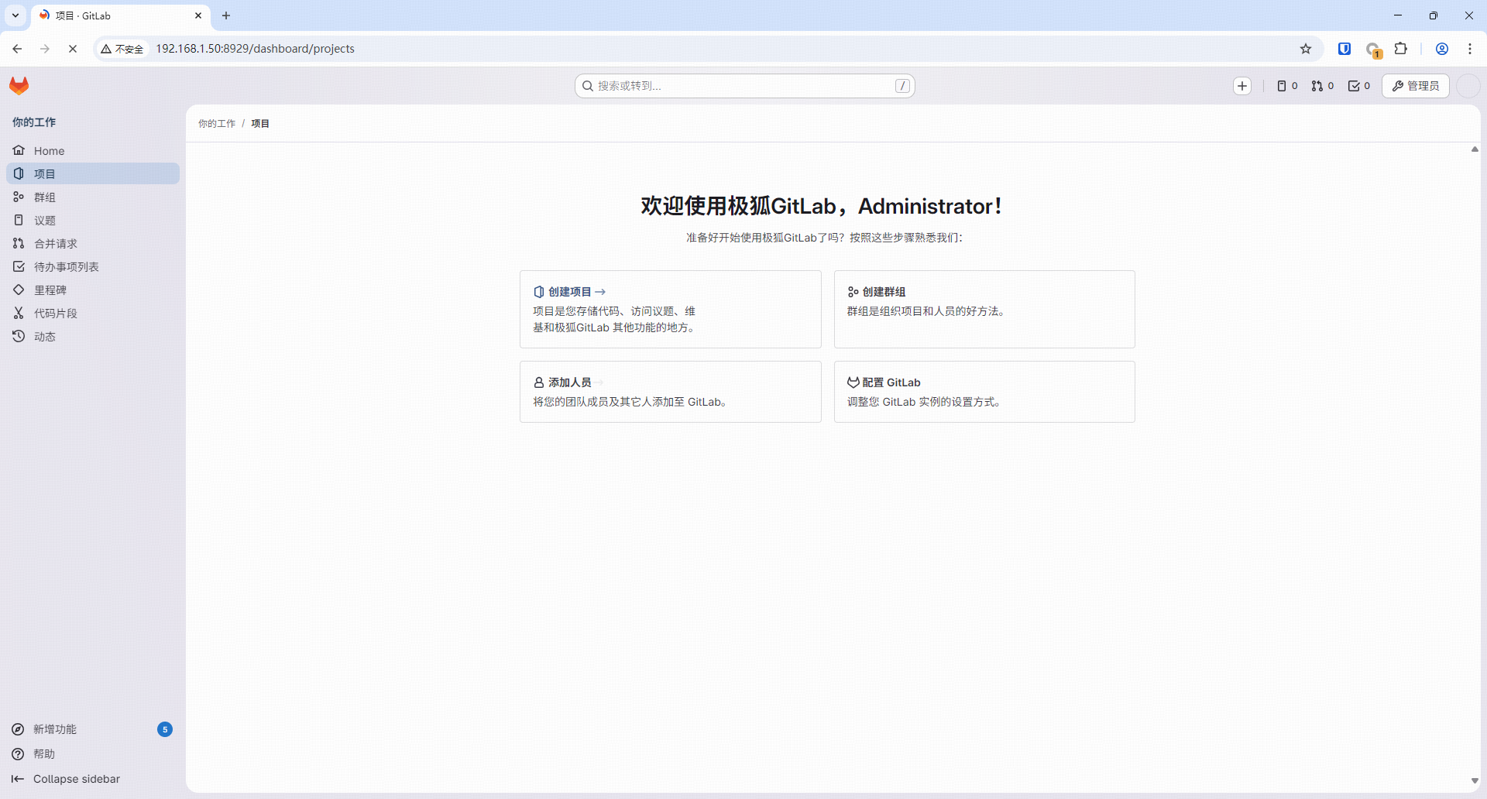
Task: Select 项目 in the sidebar
Action: click(x=93, y=174)
